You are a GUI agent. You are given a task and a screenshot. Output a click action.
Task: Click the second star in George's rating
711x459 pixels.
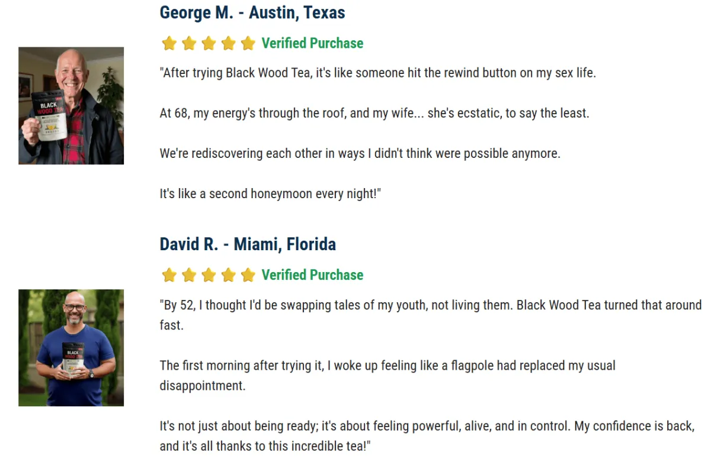189,43
